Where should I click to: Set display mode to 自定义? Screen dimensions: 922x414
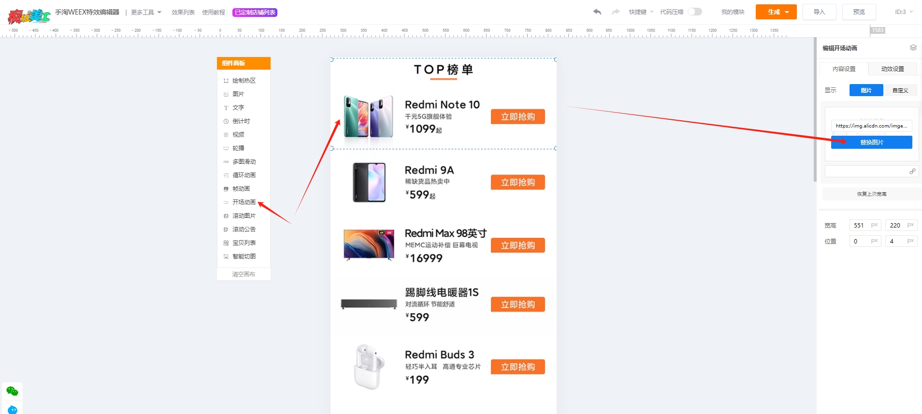pyautogui.click(x=900, y=90)
